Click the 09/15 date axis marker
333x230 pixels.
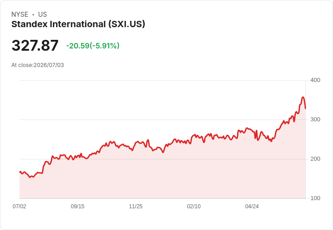pos(77,206)
